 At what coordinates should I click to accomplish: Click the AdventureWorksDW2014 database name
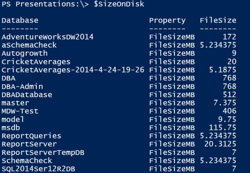(x=47, y=37)
